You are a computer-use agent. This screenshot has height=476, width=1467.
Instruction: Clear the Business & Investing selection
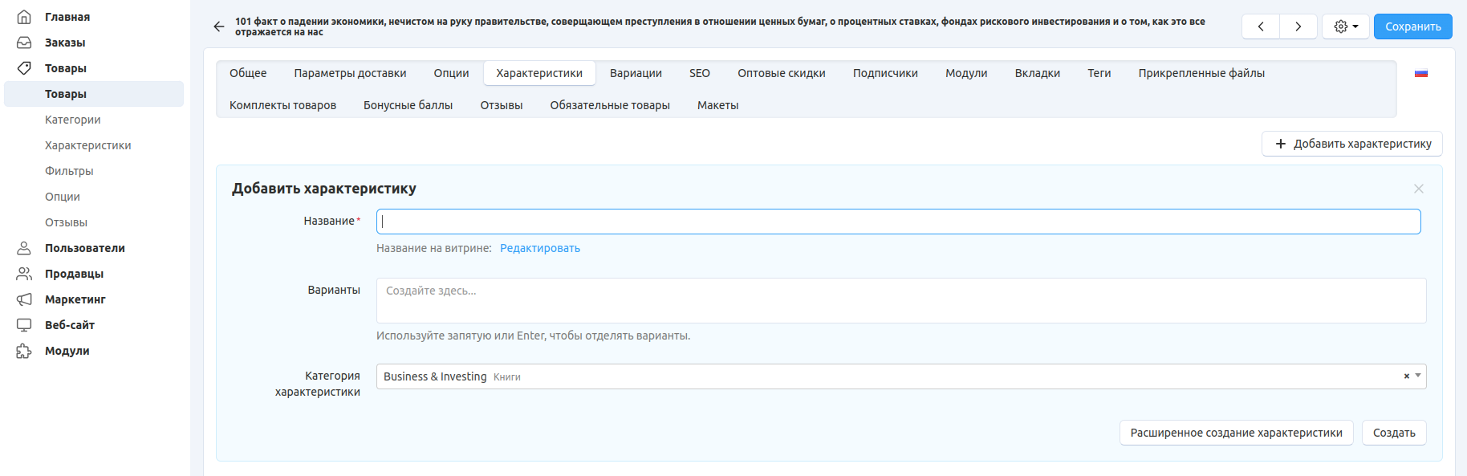click(1406, 376)
